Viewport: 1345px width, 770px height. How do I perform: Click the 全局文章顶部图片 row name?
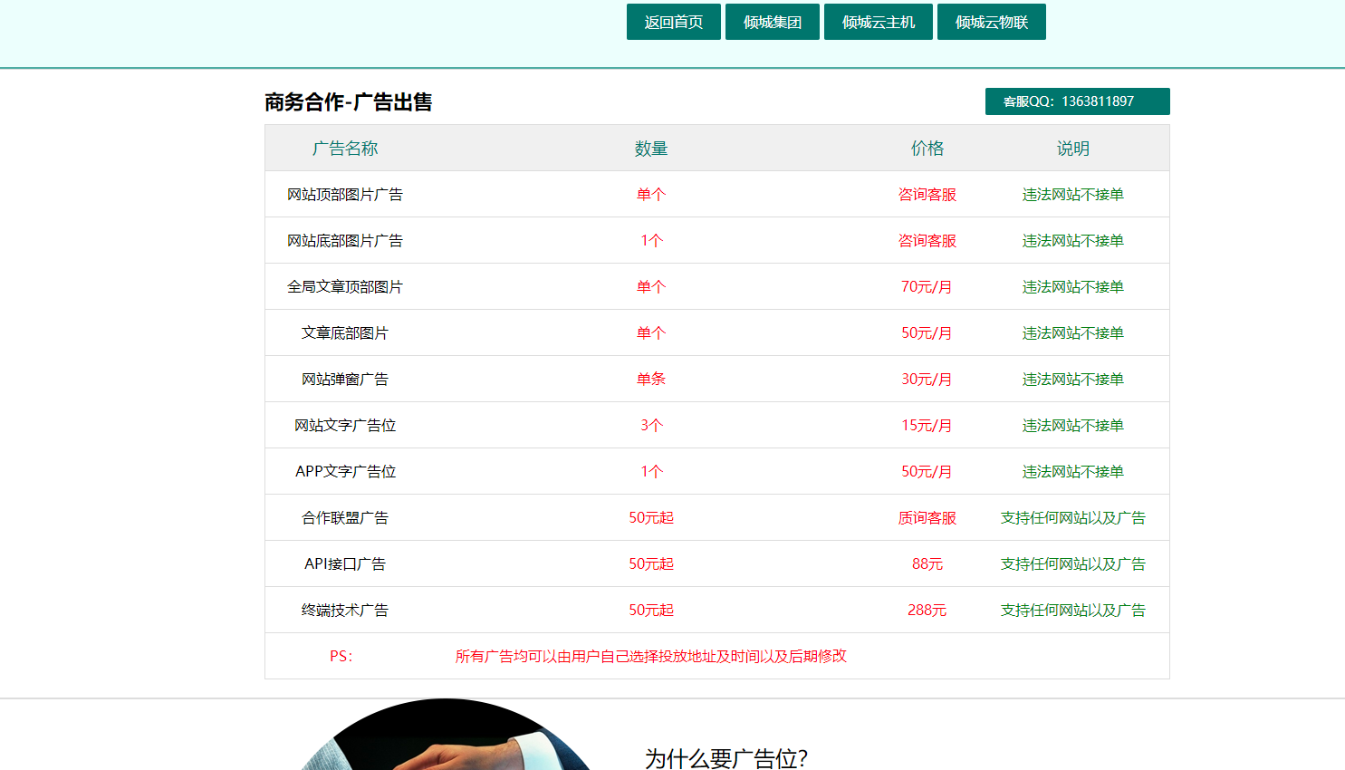(x=345, y=287)
